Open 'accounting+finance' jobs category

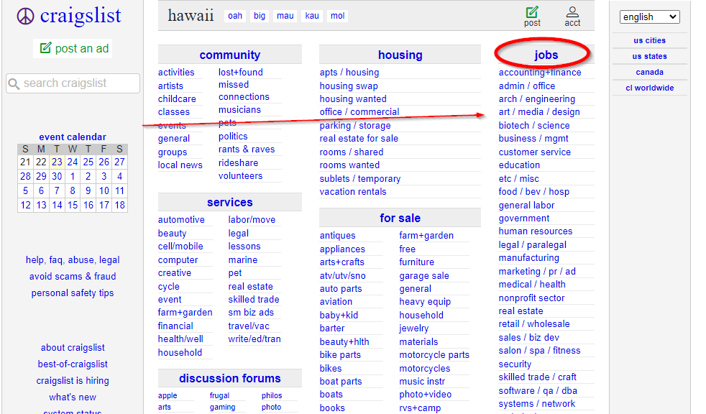[540, 73]
